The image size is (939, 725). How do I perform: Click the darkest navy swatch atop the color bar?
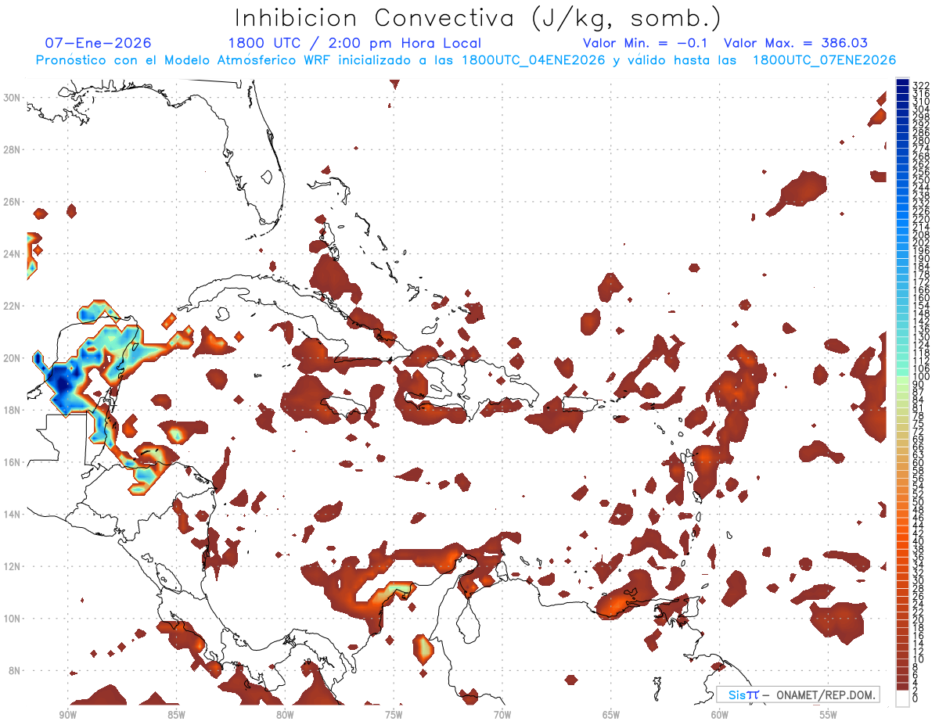point(902,83)
